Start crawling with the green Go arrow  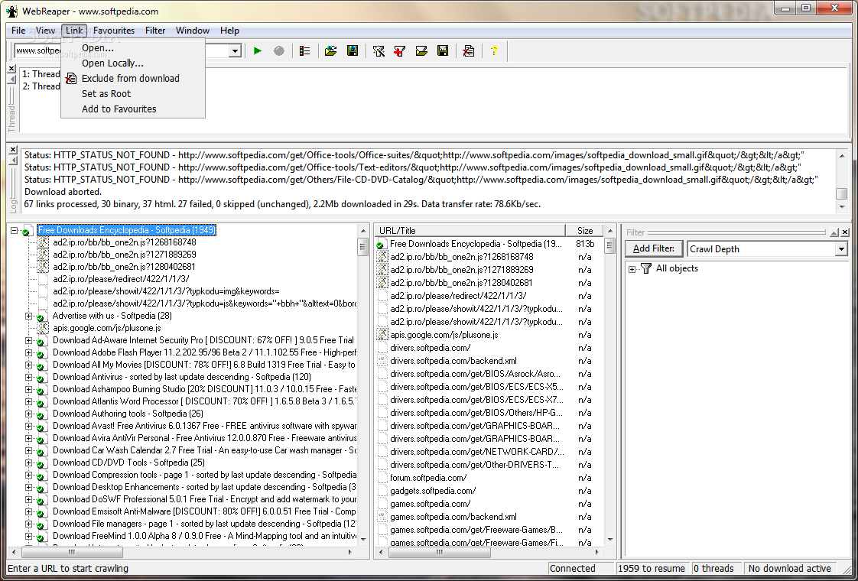258,51
